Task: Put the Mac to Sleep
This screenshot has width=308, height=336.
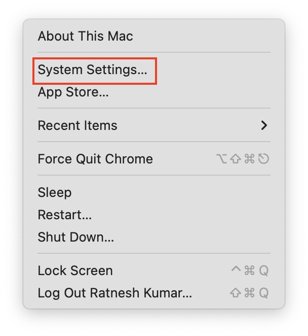Action: (x=55, y=192)
